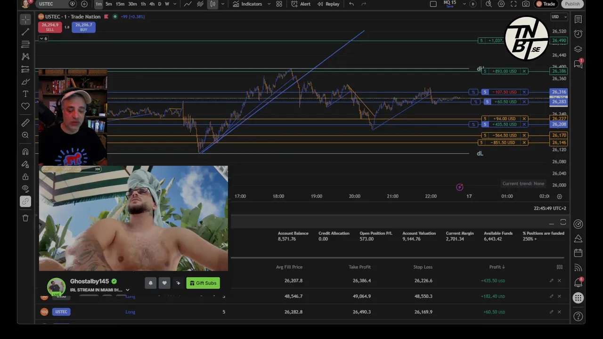This screenshot has height=339, width=603.
Task: Click the blue BUY 26,296.7 button
Action: 83,27
